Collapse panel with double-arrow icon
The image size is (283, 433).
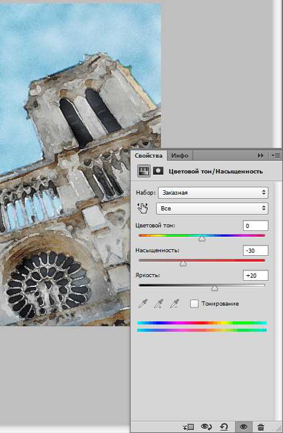(x=261, y=156)
